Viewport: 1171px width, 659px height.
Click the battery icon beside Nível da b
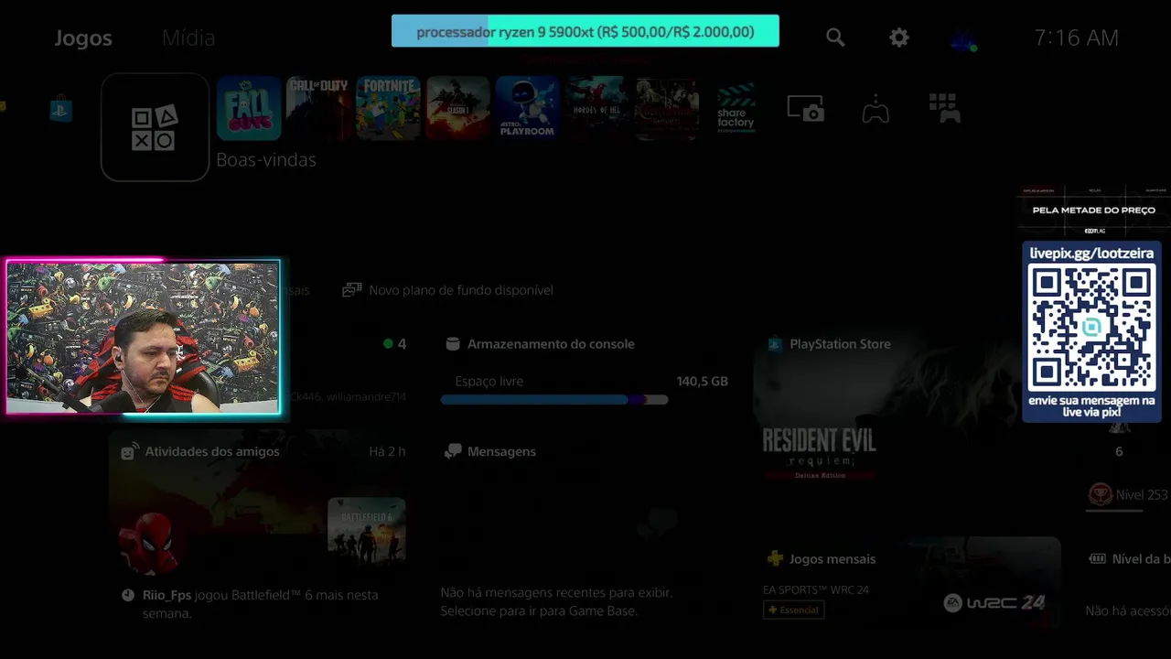[1096, 558]
